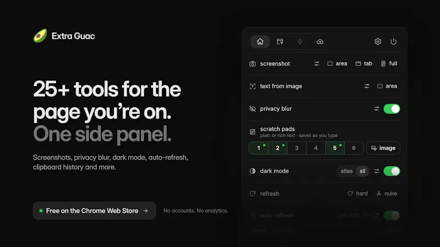Open scratch pad 4
The image size is (440, 247).
(316, 148)
